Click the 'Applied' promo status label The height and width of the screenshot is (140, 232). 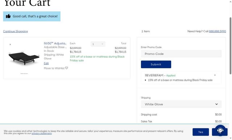coord(171,75)
